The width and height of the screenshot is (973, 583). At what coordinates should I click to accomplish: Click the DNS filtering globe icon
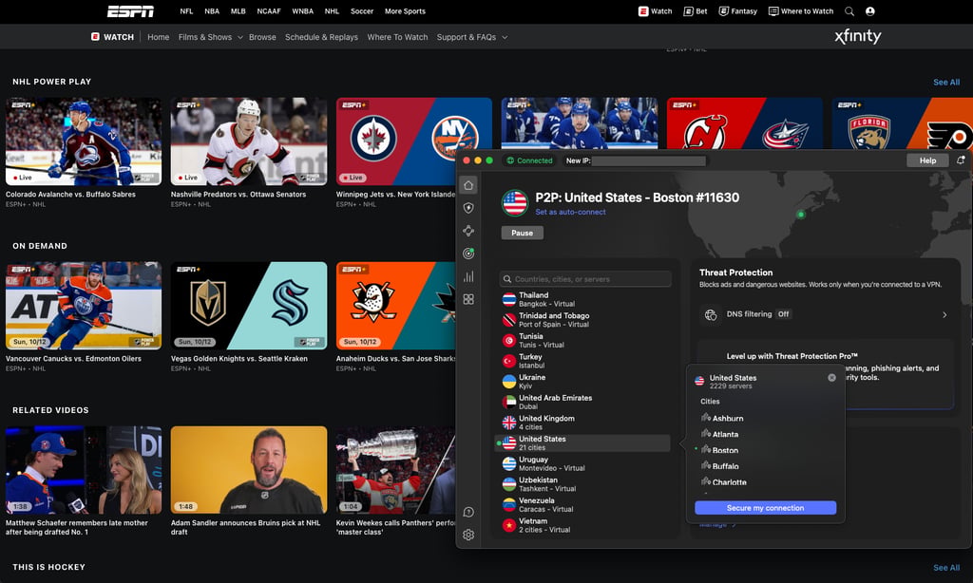pos(711,314)
